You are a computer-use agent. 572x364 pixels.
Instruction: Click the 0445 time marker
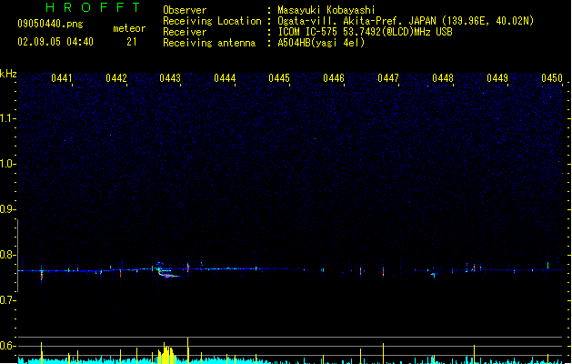(279, 78)
